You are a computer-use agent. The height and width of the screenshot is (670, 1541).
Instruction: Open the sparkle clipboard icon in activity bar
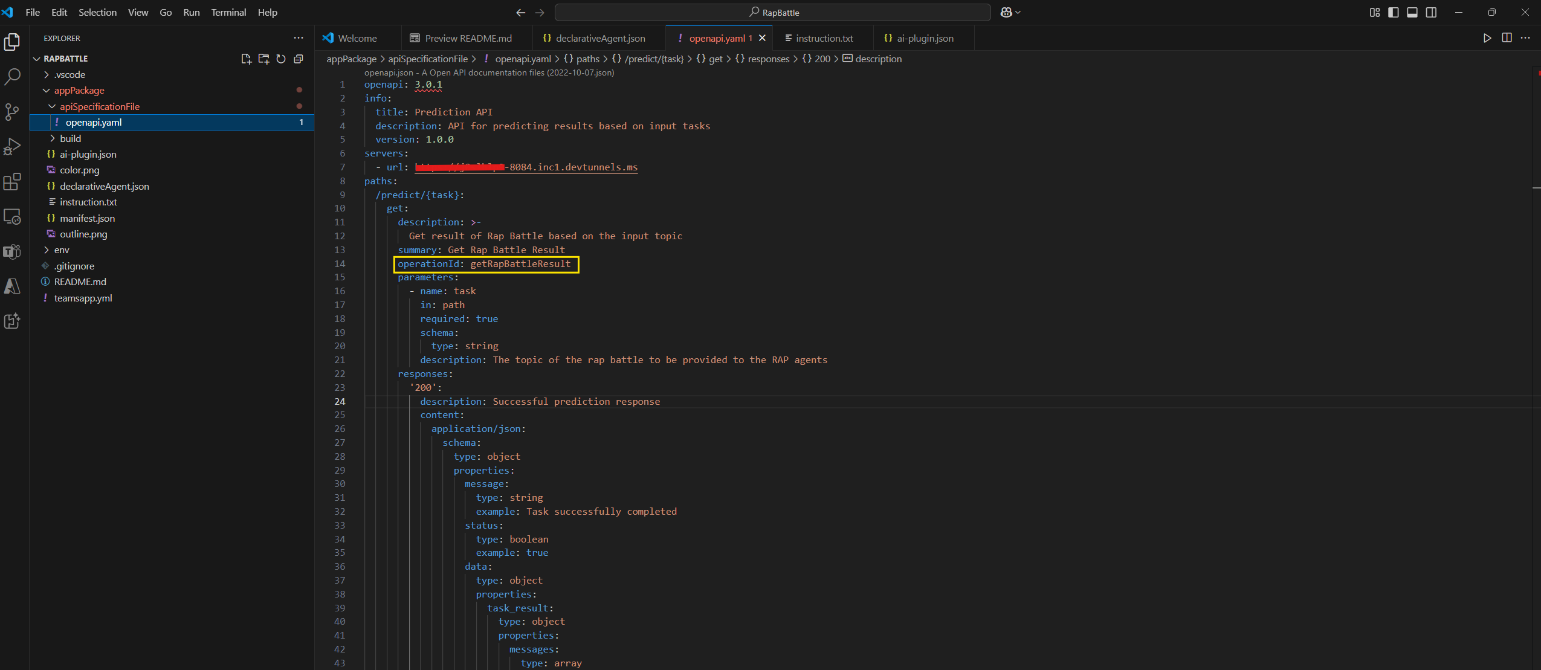tap(12, 321)
